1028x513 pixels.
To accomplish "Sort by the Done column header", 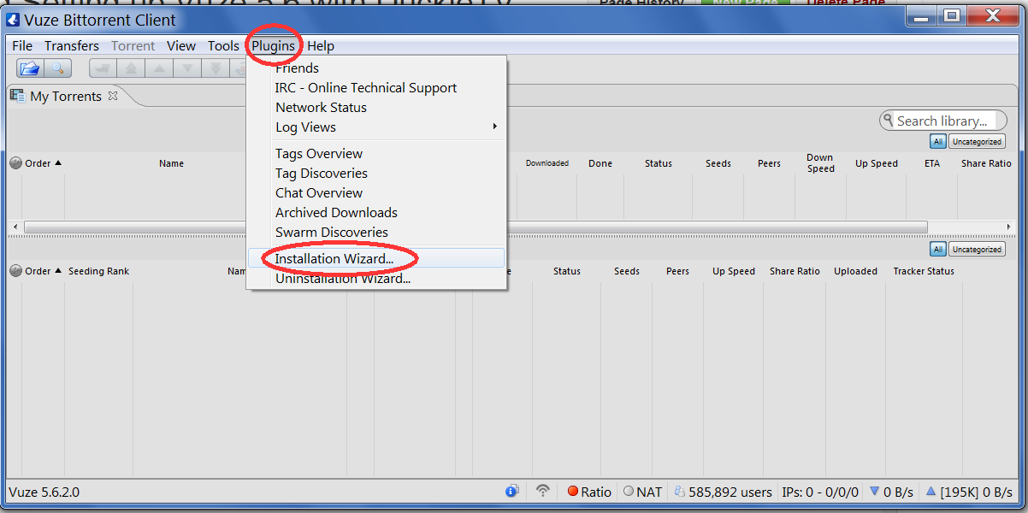I will click(x=600, y=163).
